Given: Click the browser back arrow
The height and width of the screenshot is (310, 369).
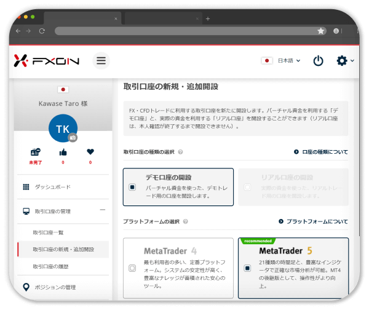Looking at the screenshot, I should [x=18, y=31].
